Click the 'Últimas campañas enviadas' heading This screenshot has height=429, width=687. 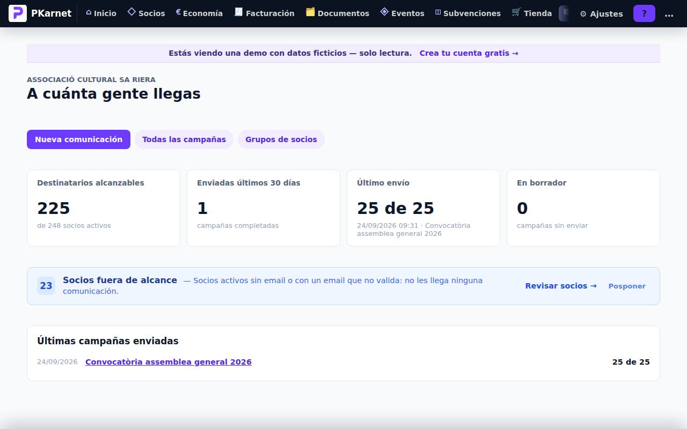(108, 341)
